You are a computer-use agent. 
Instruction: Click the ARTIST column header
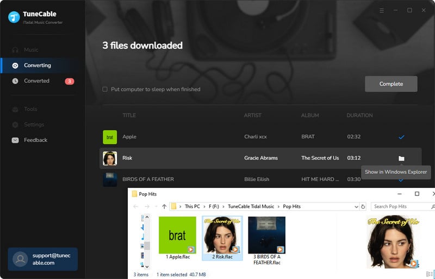[x=253, y=115]
